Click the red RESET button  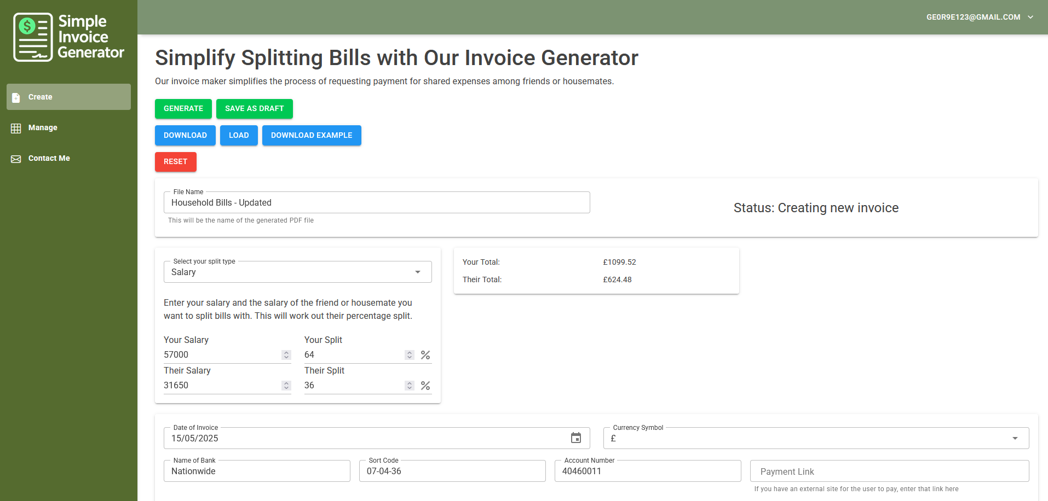[x=175, y=161]
